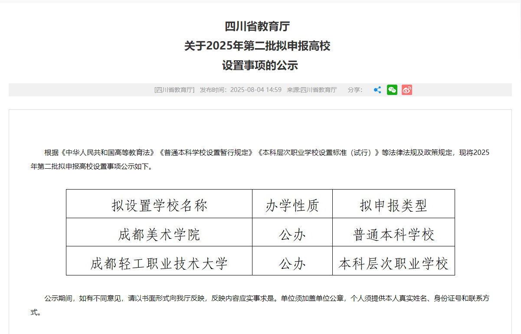Click the 分享 label
The image size is (521, 334).
pos(355,90)
